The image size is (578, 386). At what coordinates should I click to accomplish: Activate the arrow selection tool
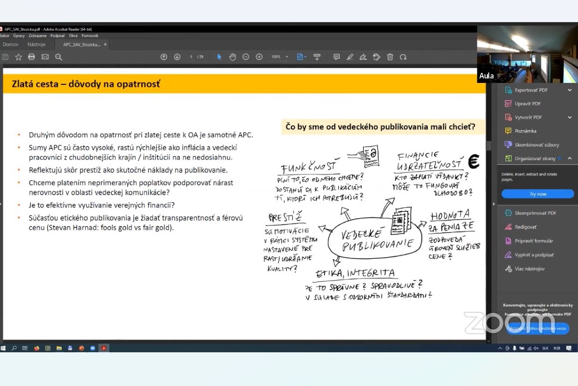click(219, 57)
